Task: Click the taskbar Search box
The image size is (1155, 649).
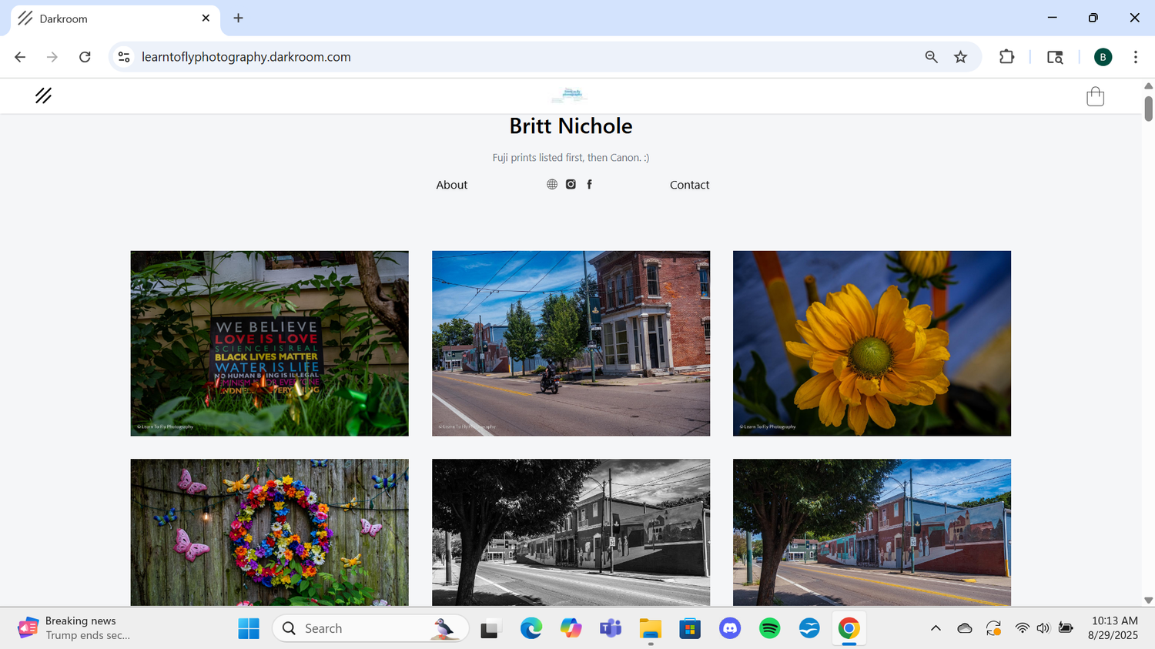Action: (x=370, y=628)
